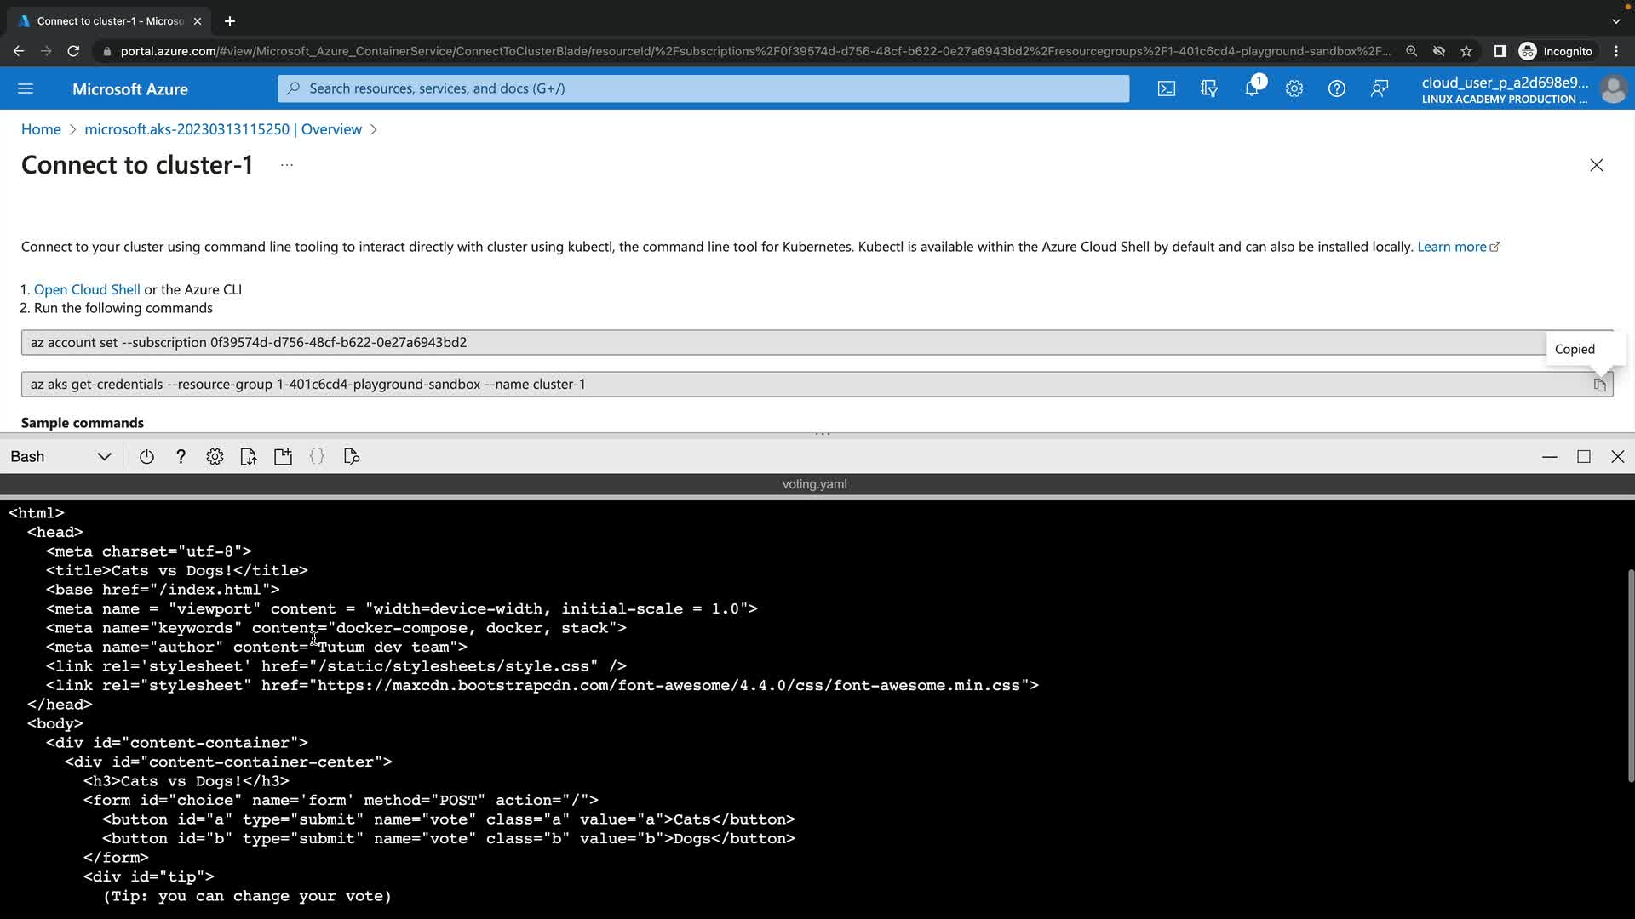
Task: Open Cloud Shell settings gear
Action: (x=215, y=457)
